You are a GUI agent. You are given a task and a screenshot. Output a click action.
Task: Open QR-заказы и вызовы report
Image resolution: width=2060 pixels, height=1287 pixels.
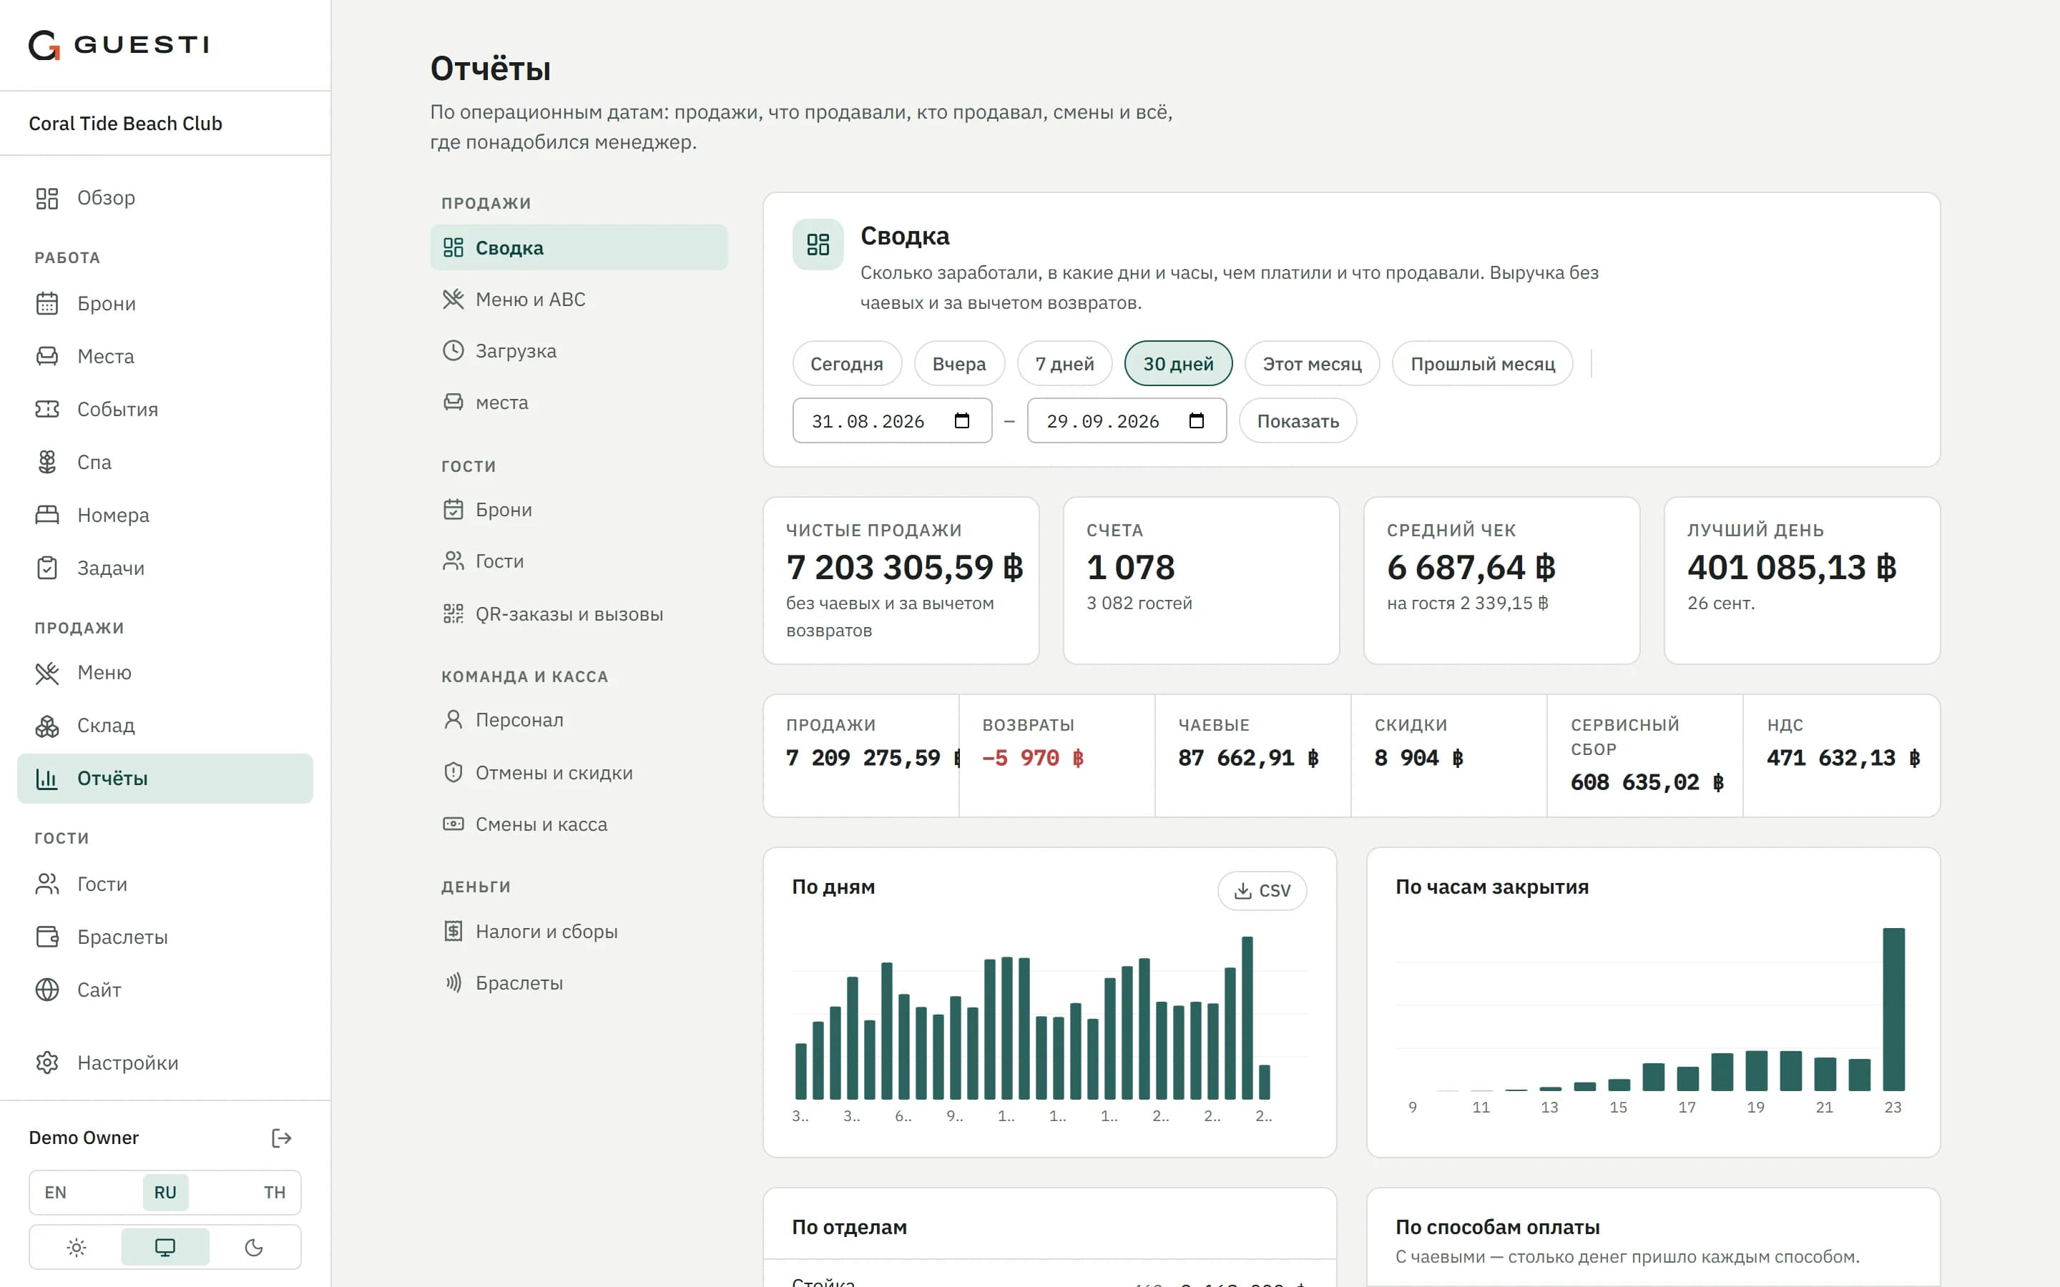pos(579,613)
